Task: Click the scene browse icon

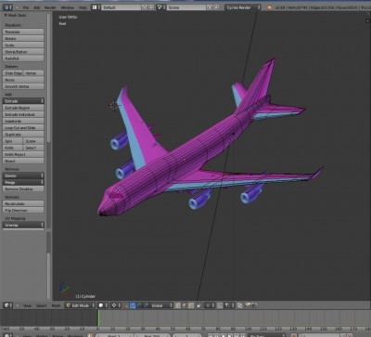Action: click(160, 7)
